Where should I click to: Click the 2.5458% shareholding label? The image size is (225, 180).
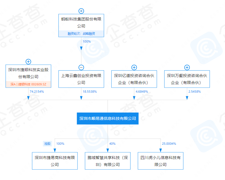tap(194, 92)
